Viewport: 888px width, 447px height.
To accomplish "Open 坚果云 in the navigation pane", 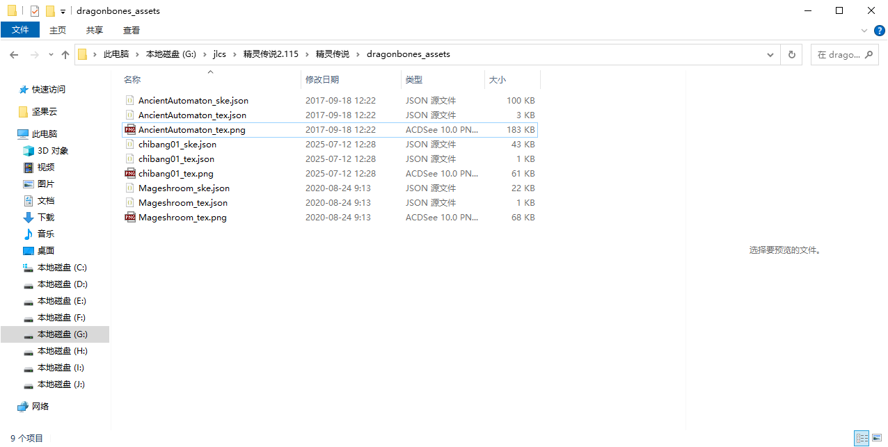I will point(45,112).
